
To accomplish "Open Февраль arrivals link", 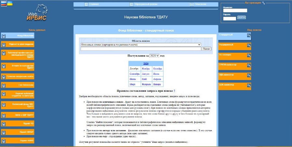I will pyautogui.click(x=146, y=84).
